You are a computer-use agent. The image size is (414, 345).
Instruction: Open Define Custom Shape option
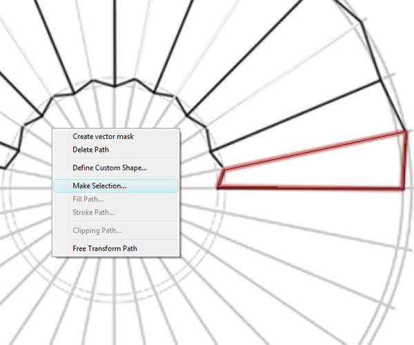tap(110, 168)
